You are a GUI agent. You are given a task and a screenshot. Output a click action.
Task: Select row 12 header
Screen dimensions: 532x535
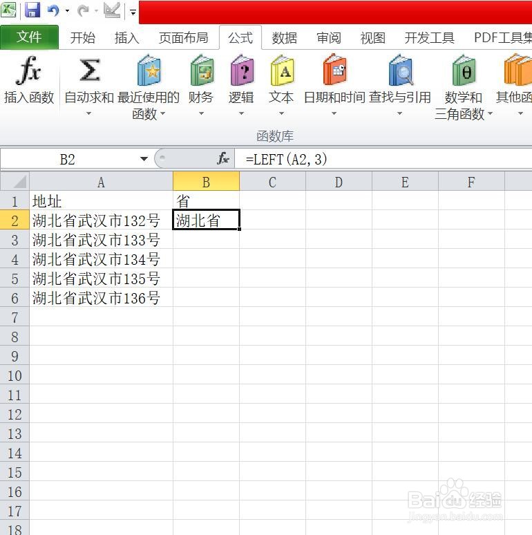[15, 414]
